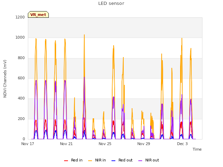
Task: Click the 1200 y-axis label
Action: pos(20,17)
